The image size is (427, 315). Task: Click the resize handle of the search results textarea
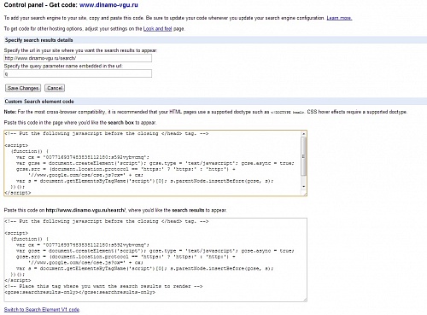(x=305, y=300)
